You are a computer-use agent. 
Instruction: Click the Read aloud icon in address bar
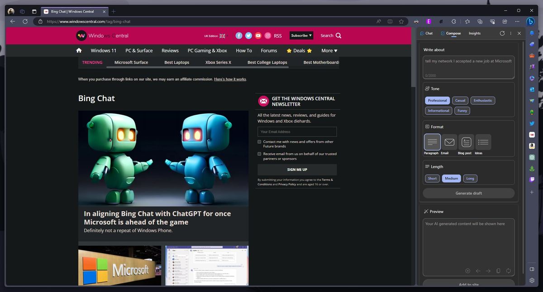coord(379,21)
